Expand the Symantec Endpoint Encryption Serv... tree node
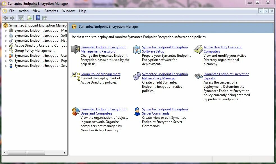Screen dimensions: 276x164 tap(6, 66)
